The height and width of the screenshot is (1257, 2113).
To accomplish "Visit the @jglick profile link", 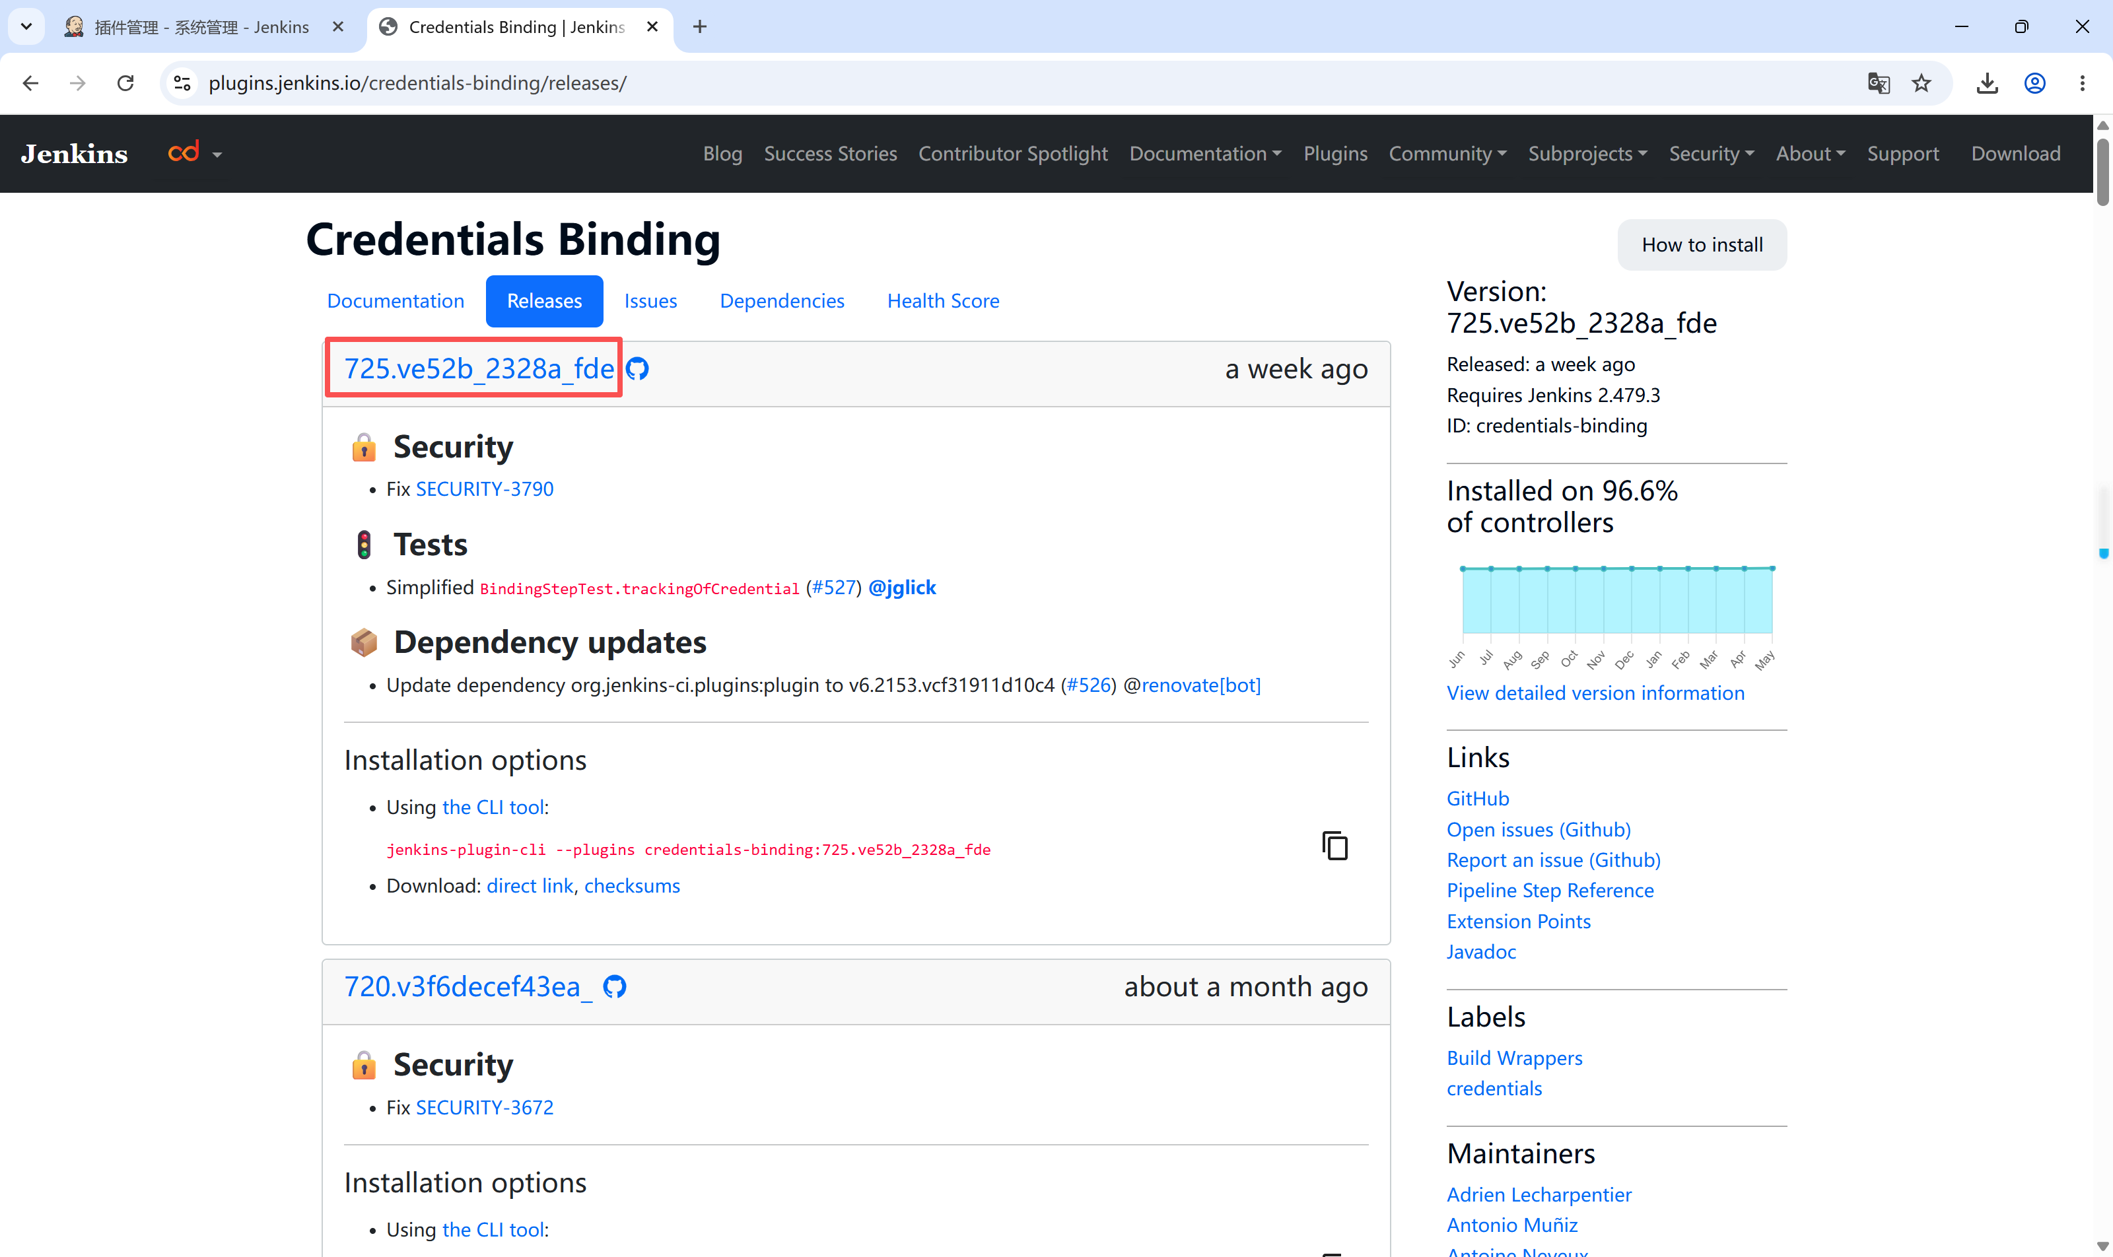I will click(x=902, y=588).
